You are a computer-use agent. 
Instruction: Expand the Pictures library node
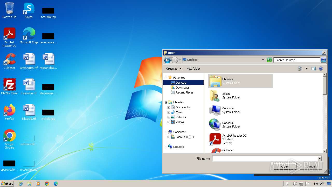(x=169, y=117)
